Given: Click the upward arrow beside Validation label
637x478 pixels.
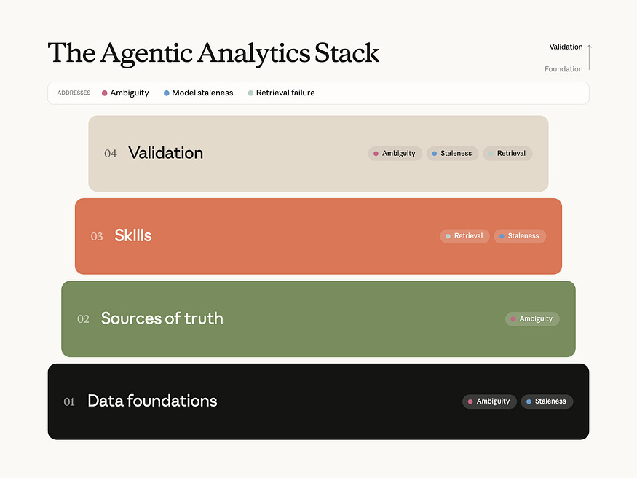Looking at the screenshot, I should click(589, 58).
